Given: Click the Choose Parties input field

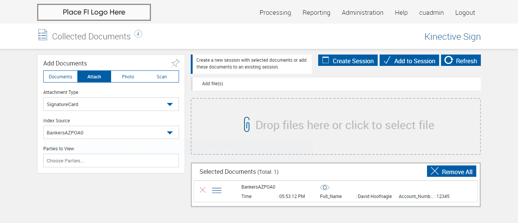Looking at the screenshot, I should click(x=111, y=161).
